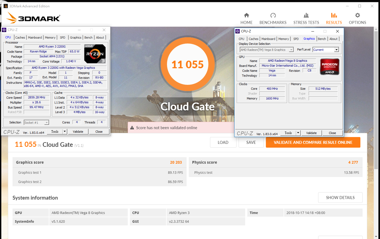Open Tools dropdown arrow in right CPU-Z
Image resolution: width=380 pixels, height=239 pixels.
click(298, 133)
